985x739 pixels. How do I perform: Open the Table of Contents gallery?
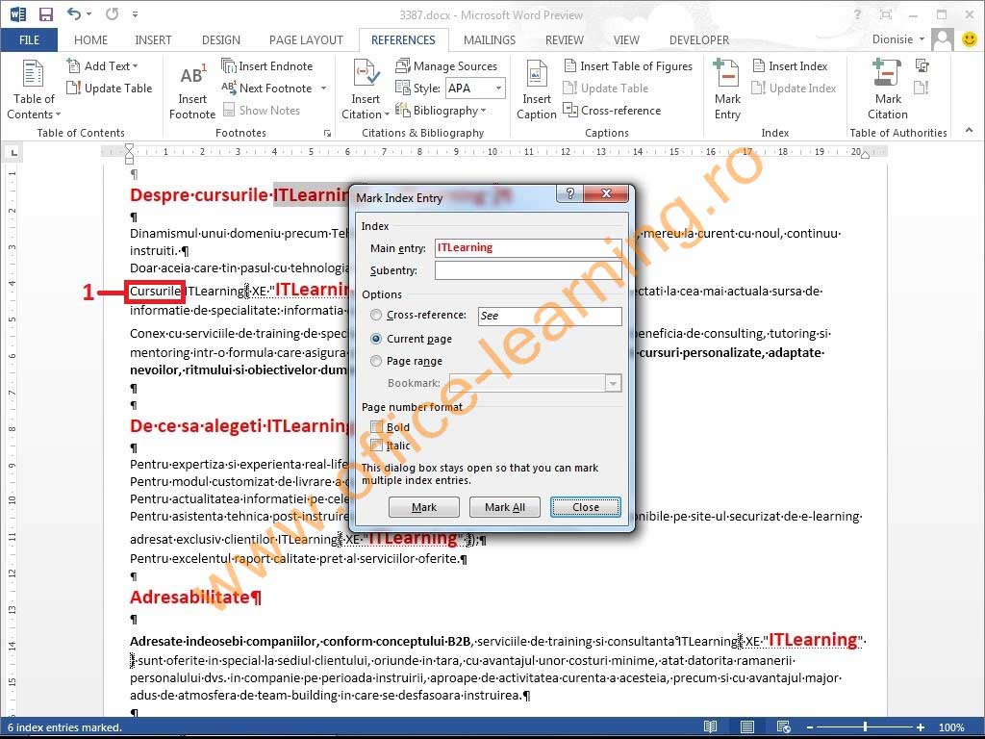[34, 89]
